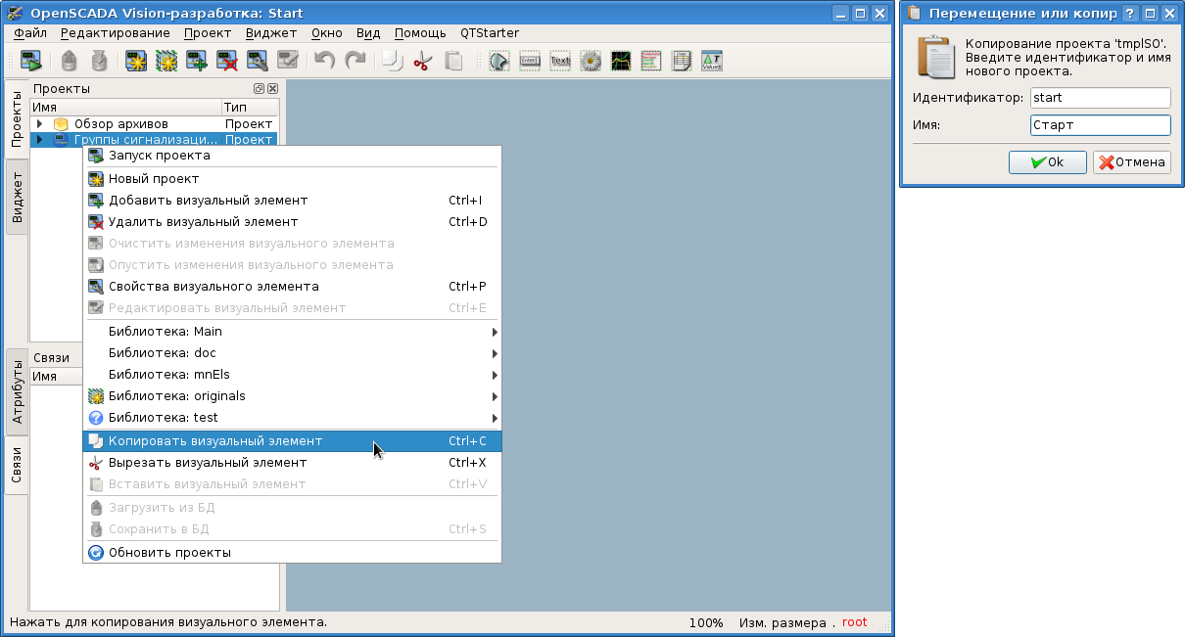Click the scissors Cut icon in toolbar
The height and width of the screenshot is (637, 1185).
click(x=423, y=61)
